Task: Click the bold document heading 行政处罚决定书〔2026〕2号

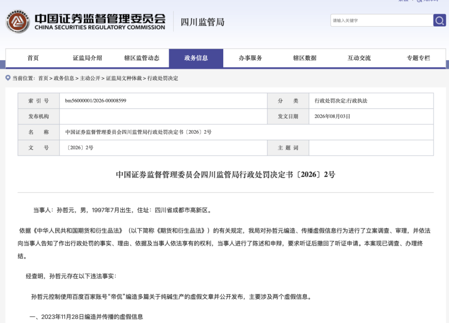Action: tap(225, 175)
